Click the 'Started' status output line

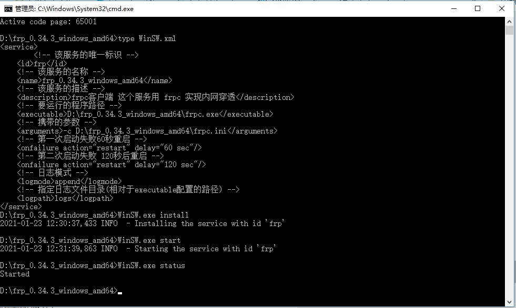tap(15, 274)
